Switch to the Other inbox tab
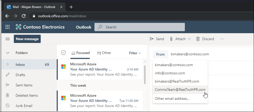 coord(104,53)
